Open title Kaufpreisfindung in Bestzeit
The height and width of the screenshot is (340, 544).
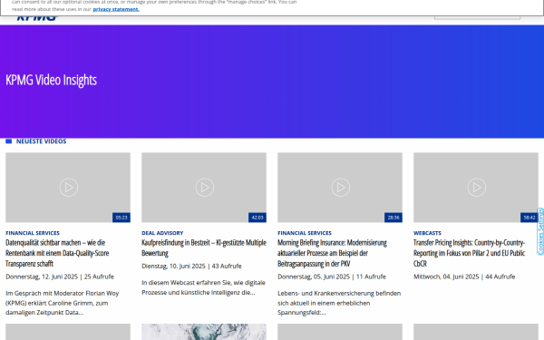204,248
